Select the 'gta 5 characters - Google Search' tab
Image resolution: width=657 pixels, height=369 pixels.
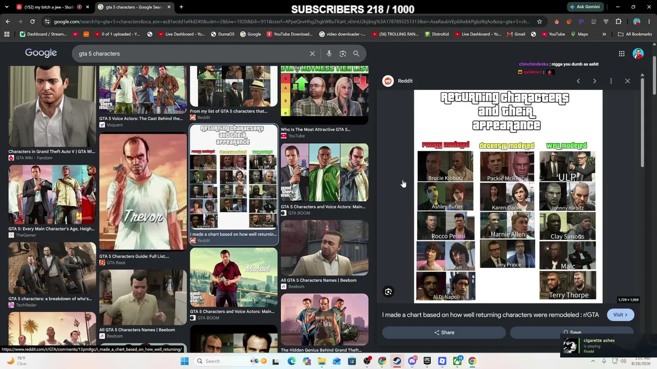tap(134, 7)
